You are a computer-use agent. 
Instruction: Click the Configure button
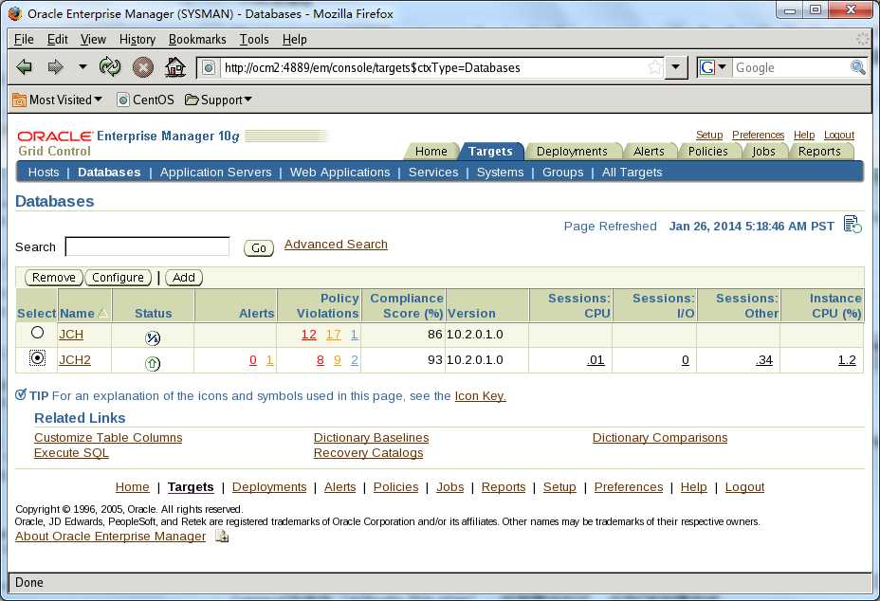point(118,278)
